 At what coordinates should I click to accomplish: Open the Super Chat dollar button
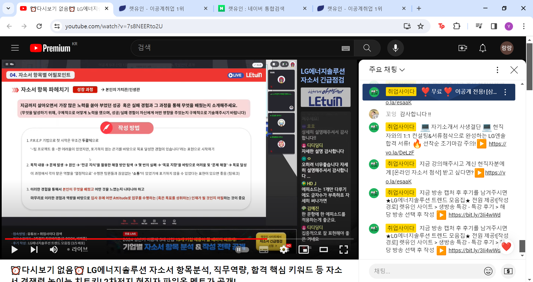[508, 271]
